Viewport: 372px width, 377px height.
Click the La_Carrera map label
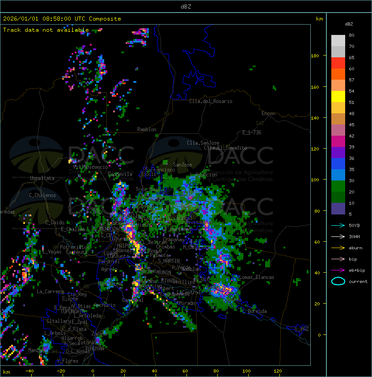(50, 291)
